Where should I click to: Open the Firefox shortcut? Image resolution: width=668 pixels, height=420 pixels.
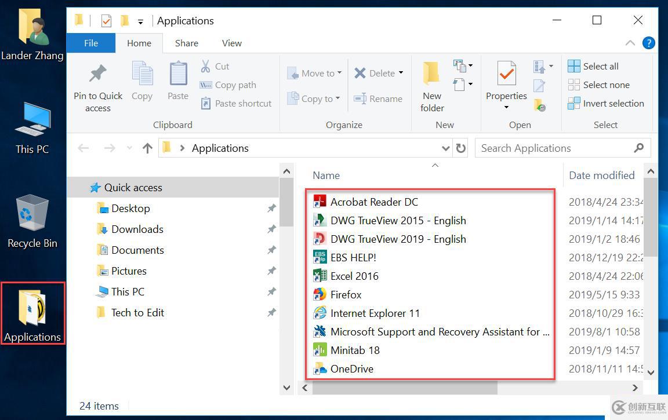[346, 295]
